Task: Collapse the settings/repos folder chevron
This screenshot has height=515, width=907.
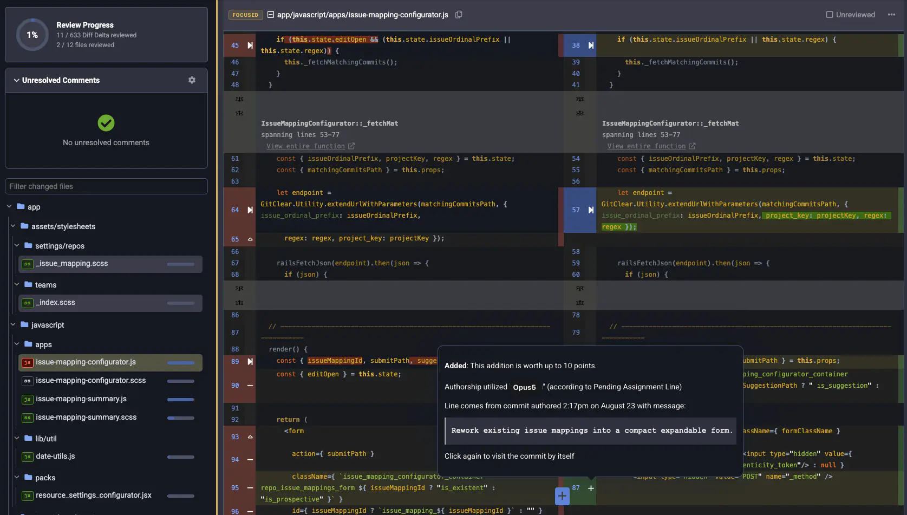Action: click(17, 245)
